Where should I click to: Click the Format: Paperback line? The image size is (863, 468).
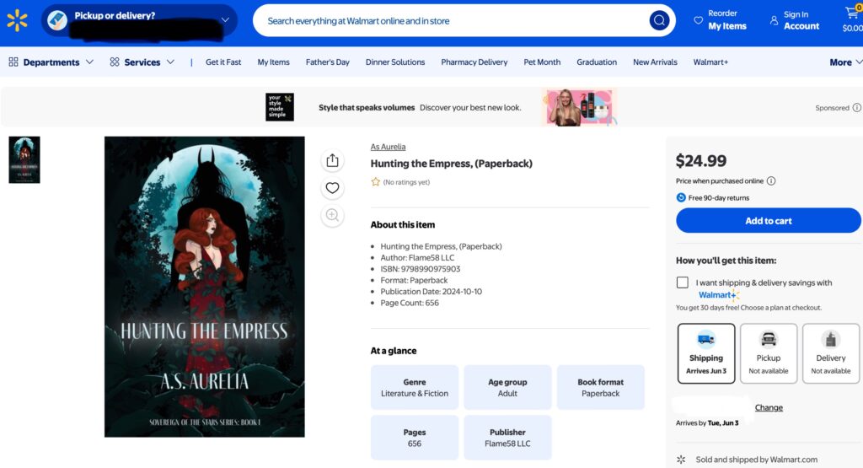pos(414,280)
